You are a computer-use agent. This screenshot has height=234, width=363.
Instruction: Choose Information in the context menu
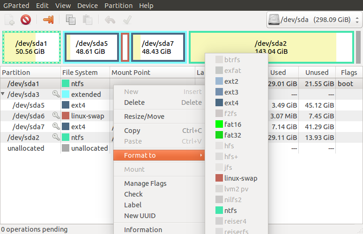click(159, 230)
